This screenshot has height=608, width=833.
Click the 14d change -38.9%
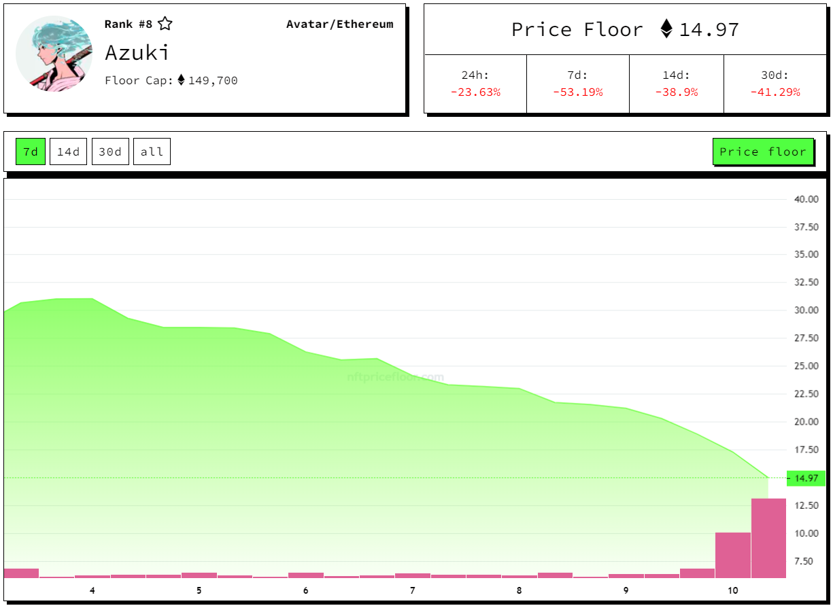pyautogui.click(x=676, y=92)
